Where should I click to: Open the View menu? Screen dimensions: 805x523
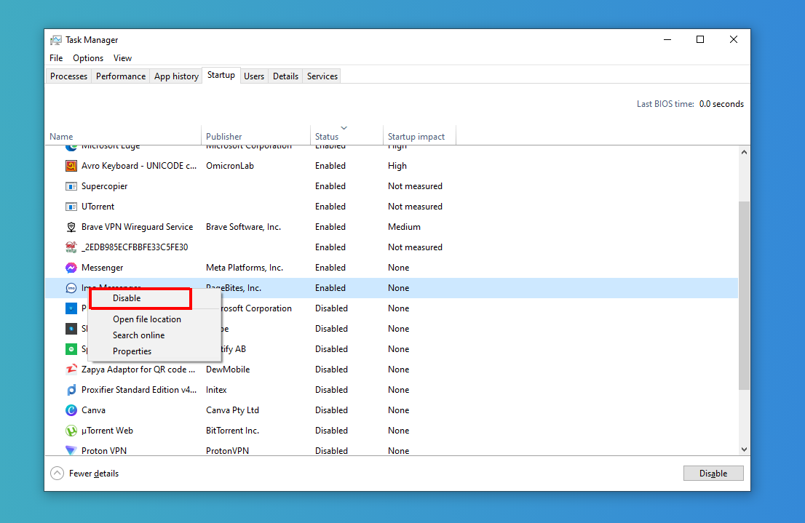(123, 58)
